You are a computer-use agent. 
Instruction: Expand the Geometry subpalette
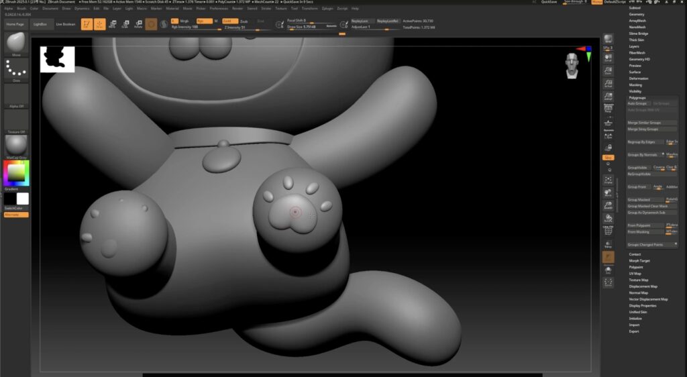(637, 15)
